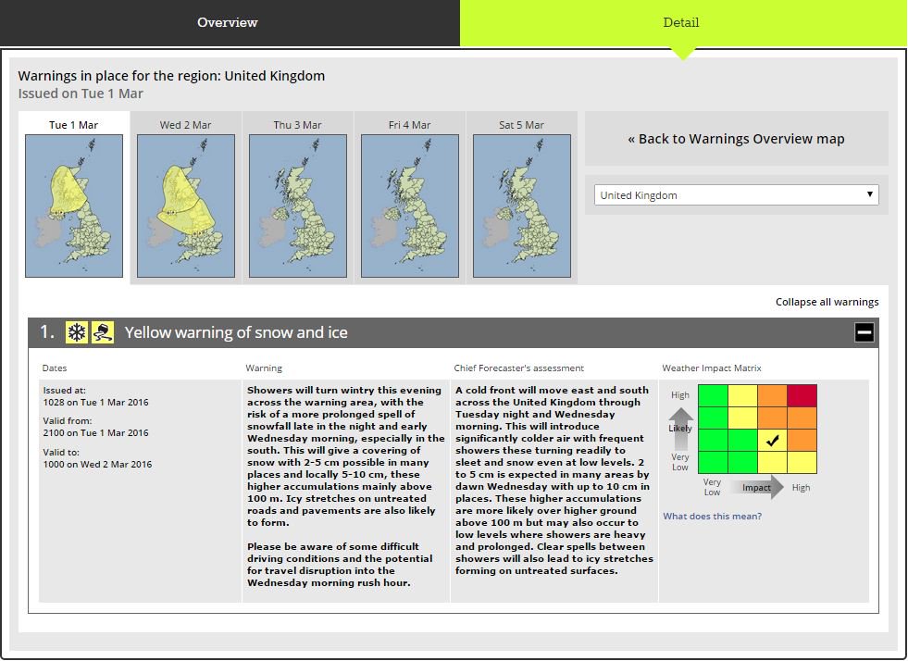
Task: Switch to the Overview tab
Action: click(x=230, y=23)
